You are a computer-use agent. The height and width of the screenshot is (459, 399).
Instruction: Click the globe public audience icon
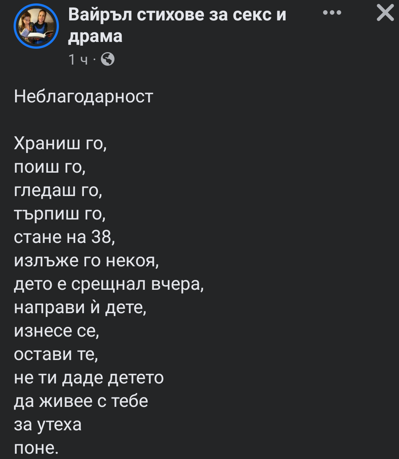click(x=108, y=59)
